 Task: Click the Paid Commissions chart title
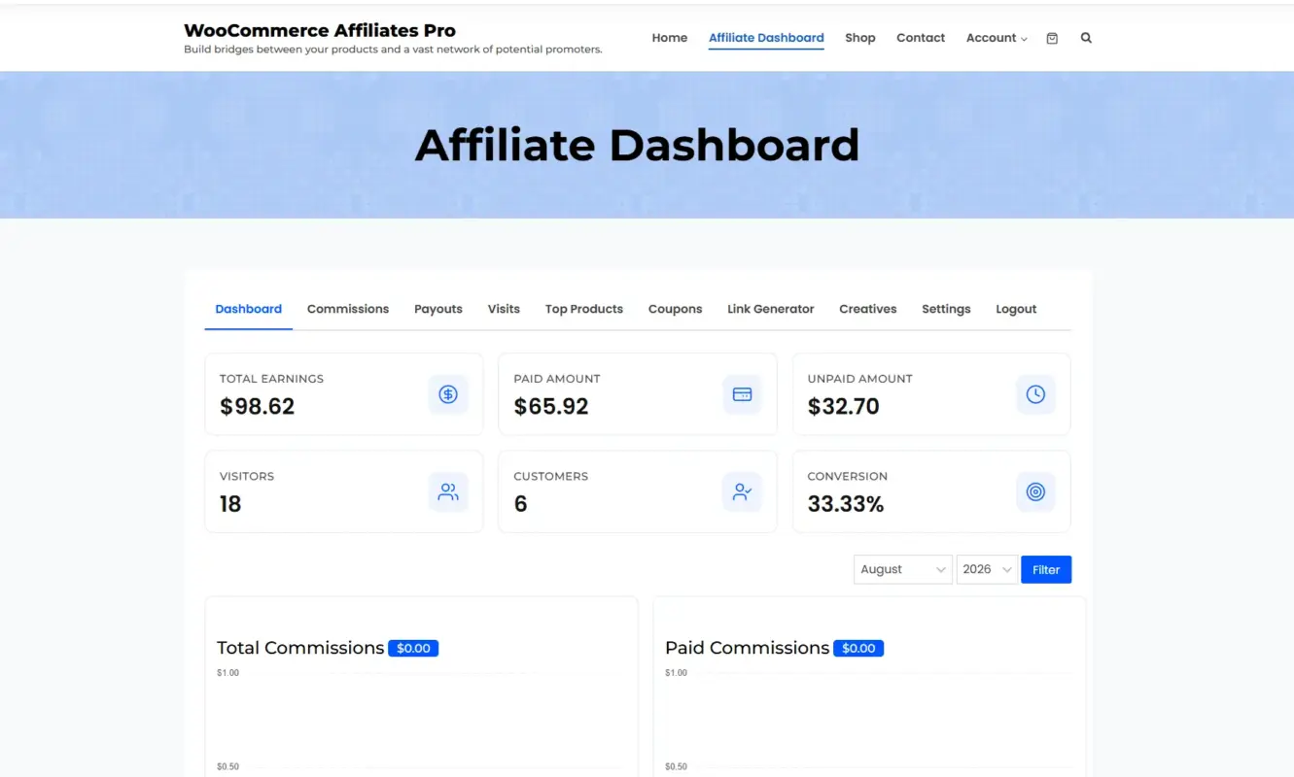pos(748,648)
